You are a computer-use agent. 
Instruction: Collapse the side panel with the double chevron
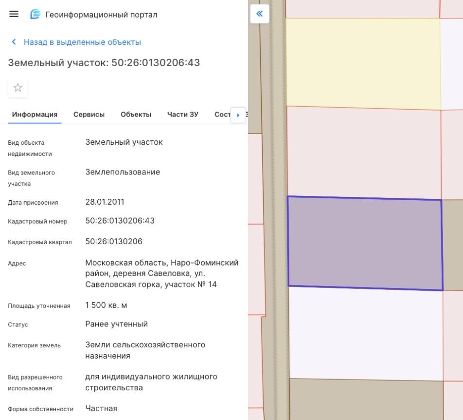click(260, 14)
